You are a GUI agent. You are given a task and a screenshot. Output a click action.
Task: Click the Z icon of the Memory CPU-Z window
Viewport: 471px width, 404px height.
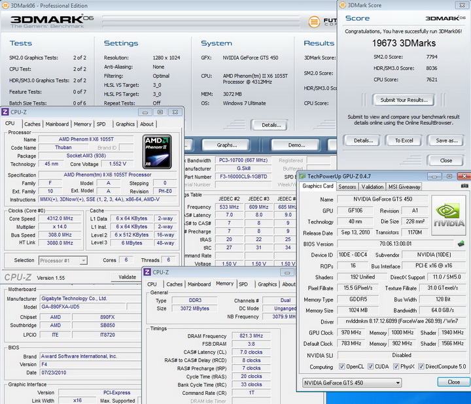point(148,273)
